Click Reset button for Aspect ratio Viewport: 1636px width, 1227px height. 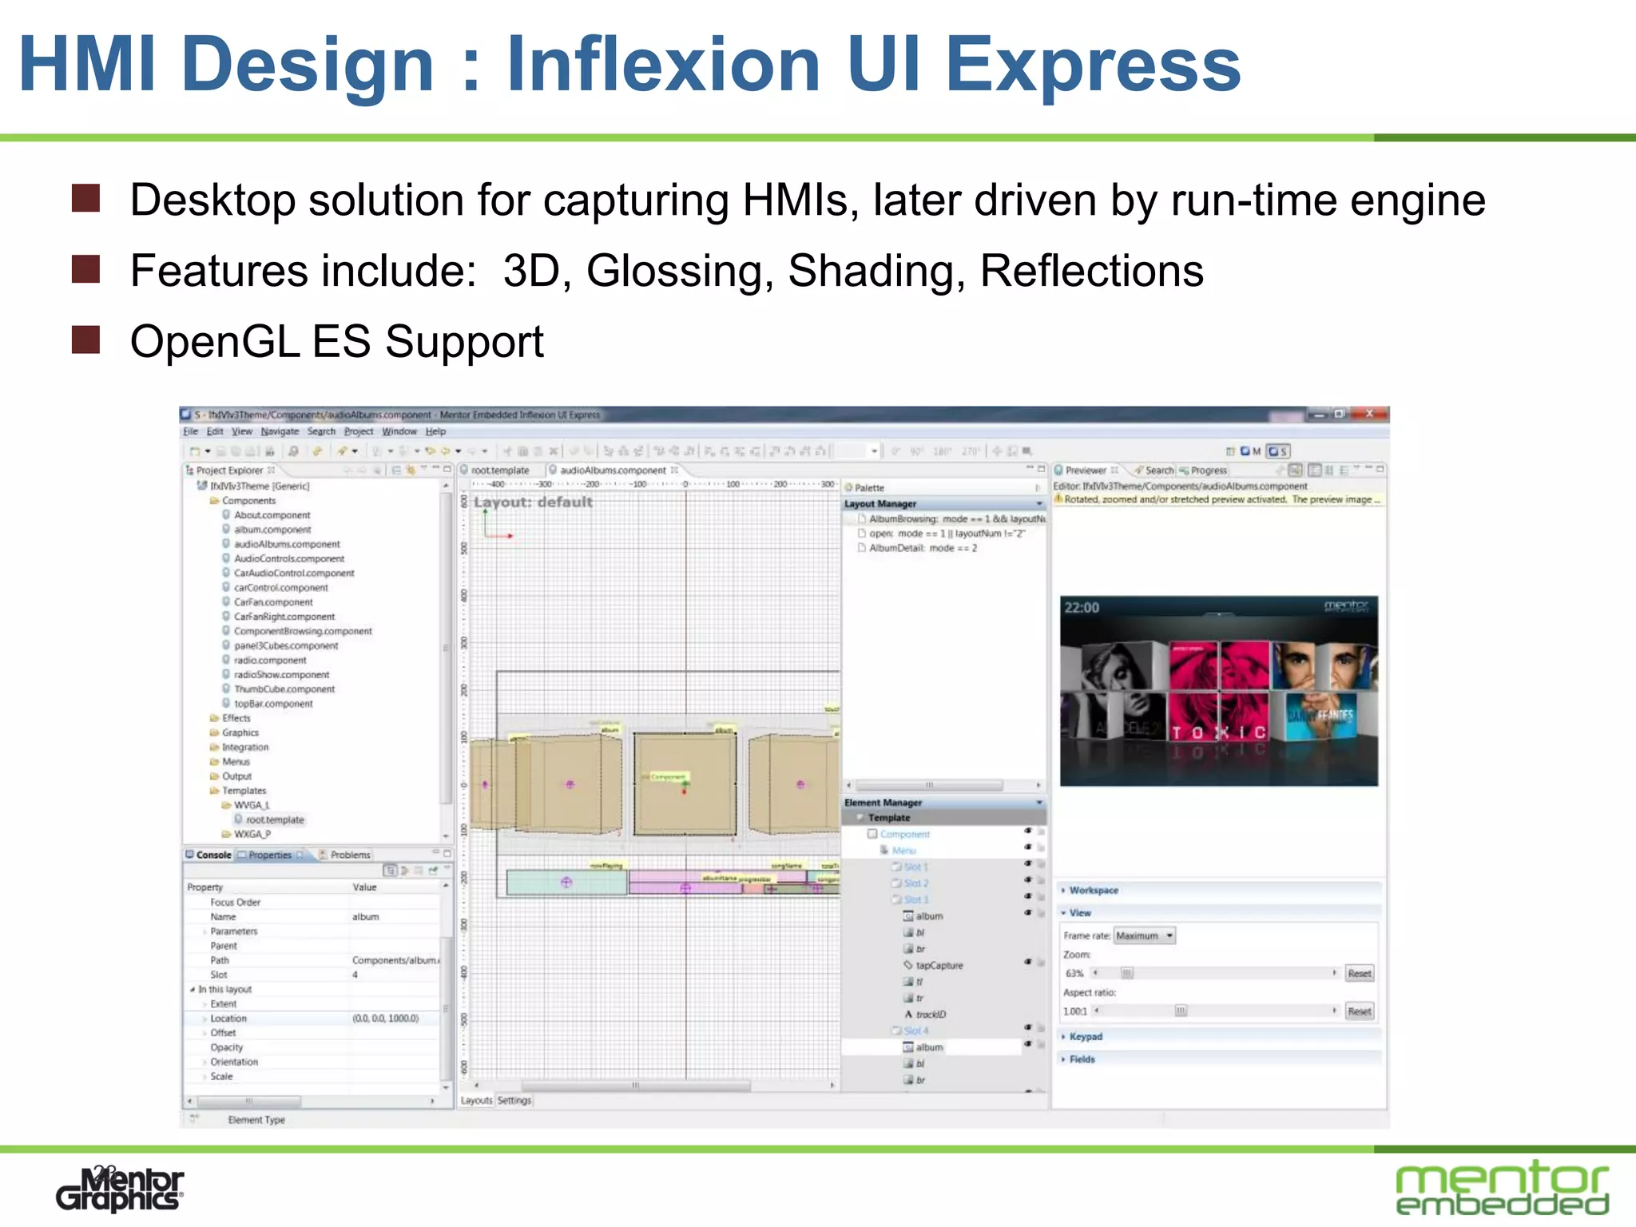tap(1359, 1011)
